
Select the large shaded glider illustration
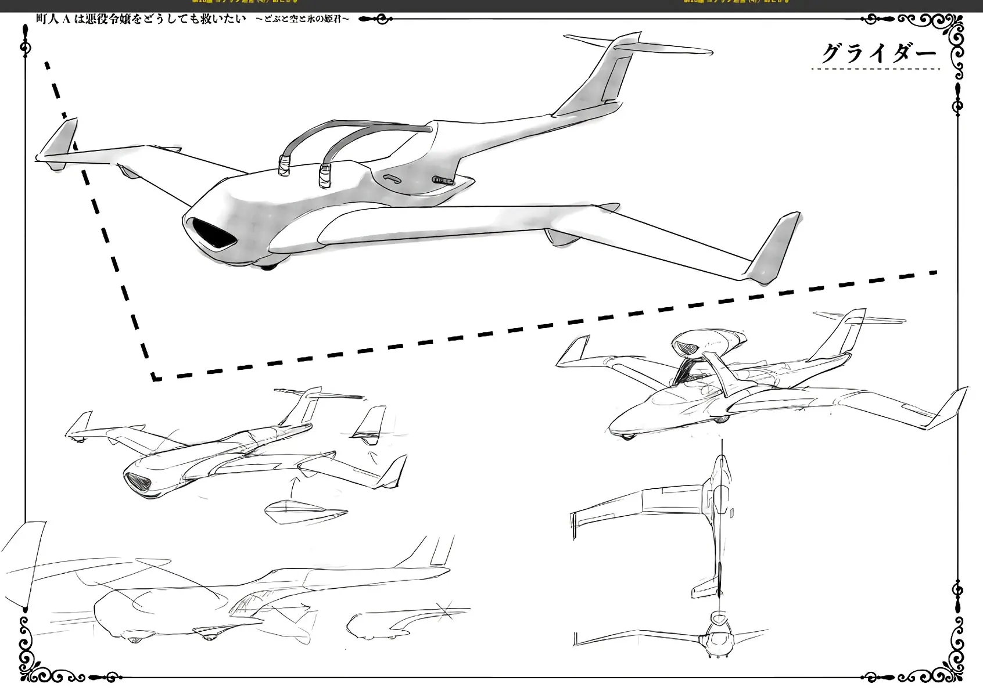point(418,160)
